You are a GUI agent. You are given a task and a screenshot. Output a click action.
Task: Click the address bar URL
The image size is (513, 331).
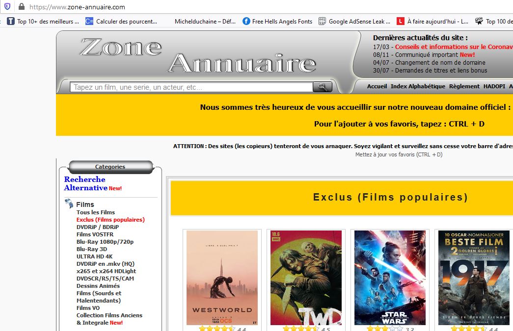point(77,7)
